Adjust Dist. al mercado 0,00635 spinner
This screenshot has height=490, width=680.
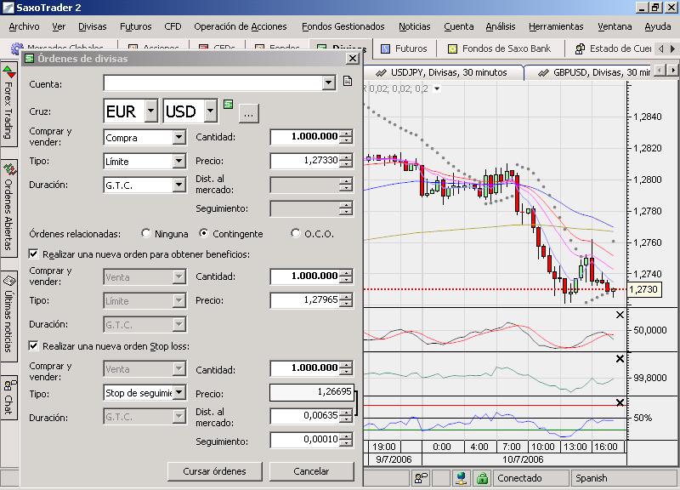point(346,416)
